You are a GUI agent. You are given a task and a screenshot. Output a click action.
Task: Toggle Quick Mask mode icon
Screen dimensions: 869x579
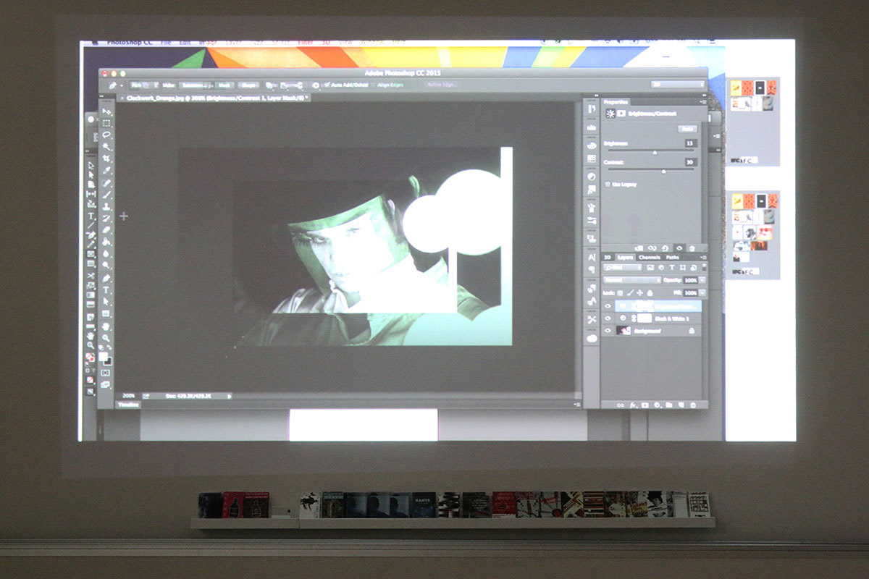(106, 373)
